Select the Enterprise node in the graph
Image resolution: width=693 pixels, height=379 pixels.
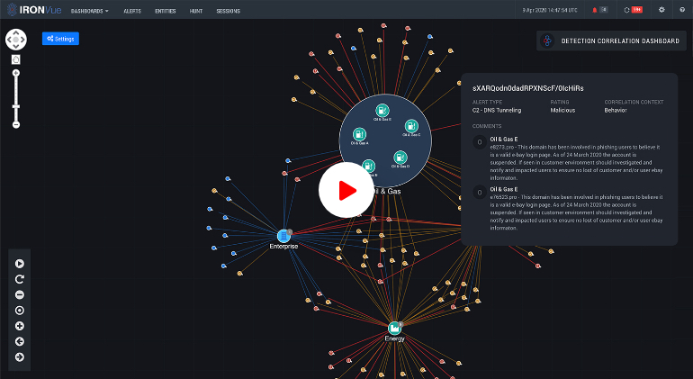tap(284, 236)
